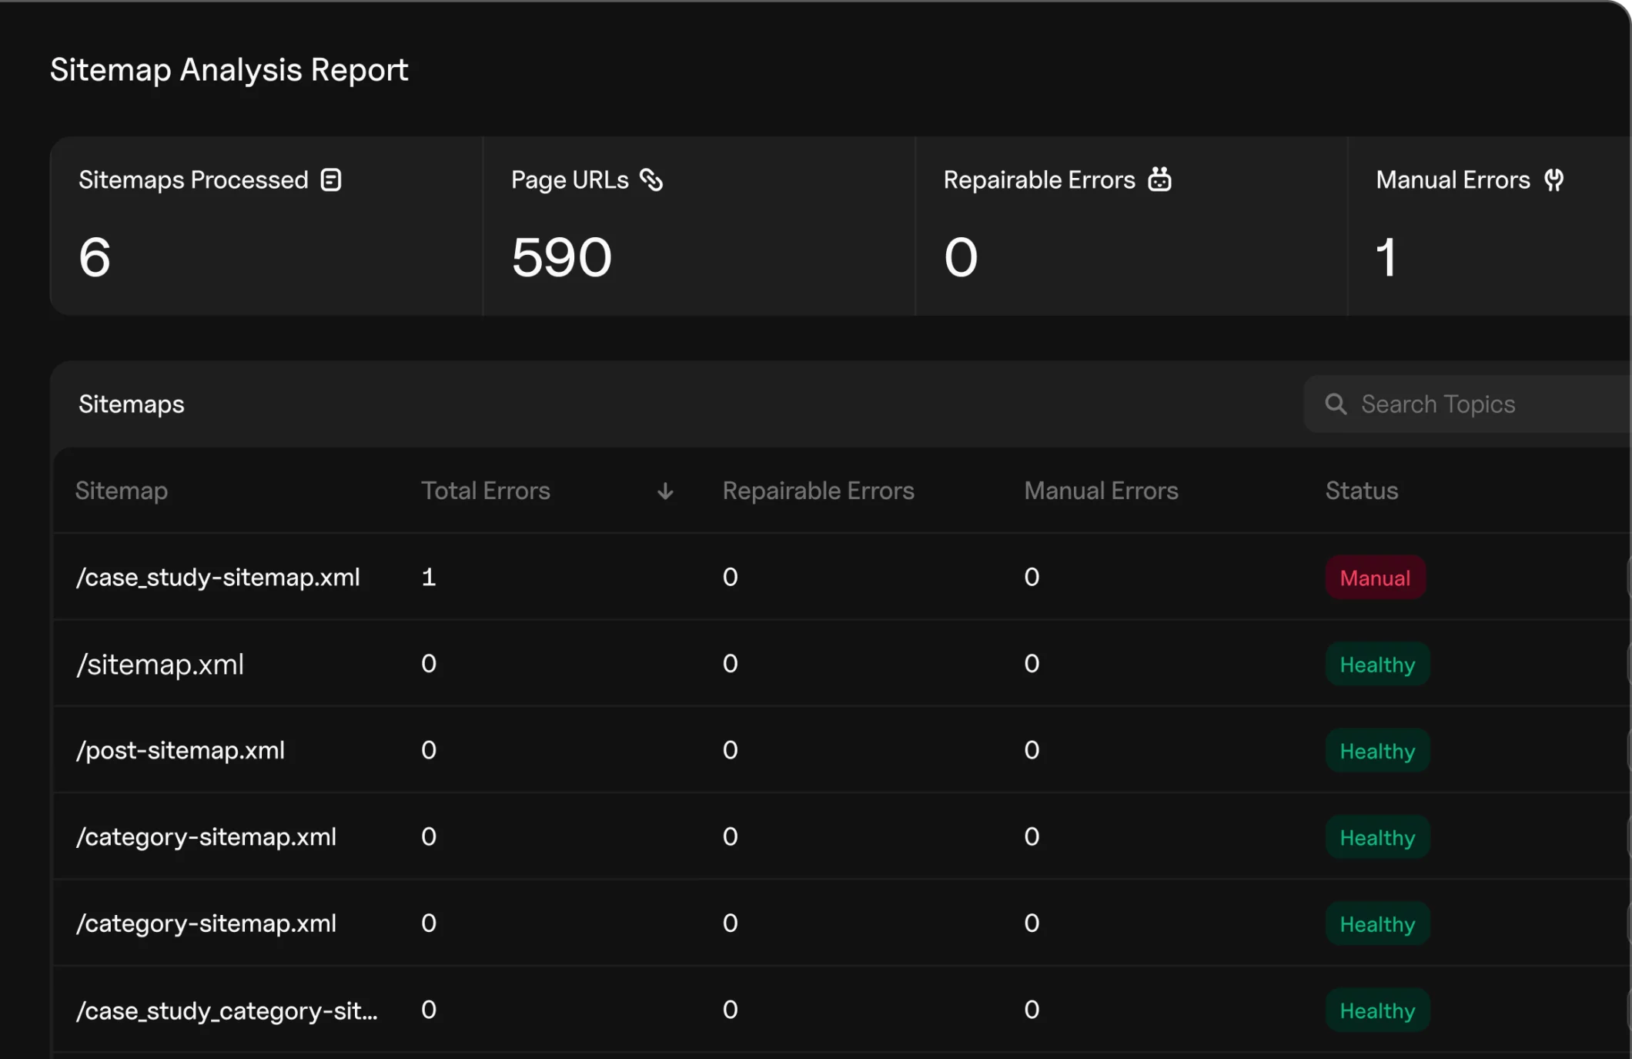
Task: Click the document icon beside Sitemaps Processed
Action: point(330,179)
